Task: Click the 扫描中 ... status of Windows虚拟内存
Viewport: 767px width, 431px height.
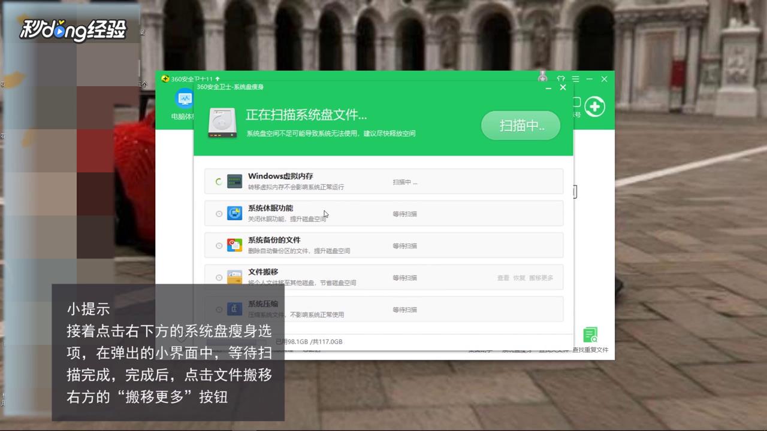Action: (405, 182)
